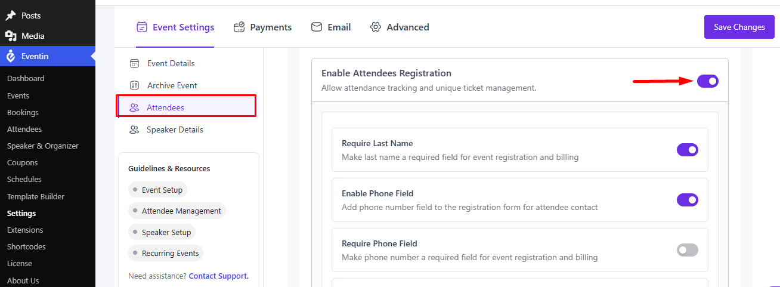Switch off the Enable Phone Field toggle
Viewport: 780px width, 287px height.
click(688, 200)
